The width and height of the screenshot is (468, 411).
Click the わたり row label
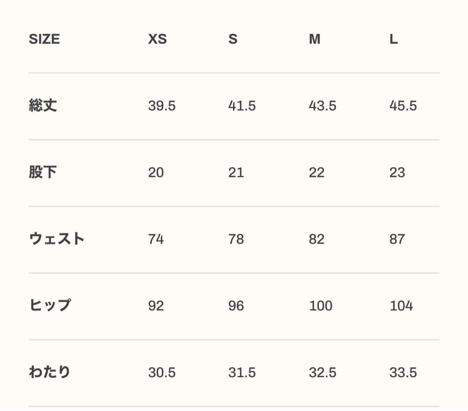click(x=49, y=372)
